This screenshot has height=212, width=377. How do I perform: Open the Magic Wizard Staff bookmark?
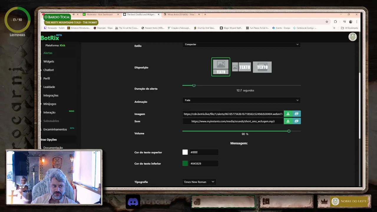[x=231, y=28]
